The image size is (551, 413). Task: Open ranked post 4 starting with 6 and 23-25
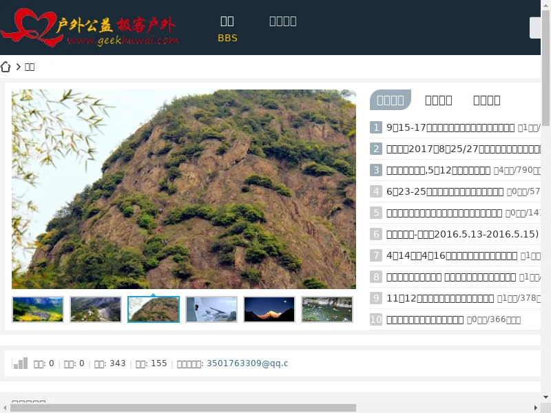click(445, 191)
